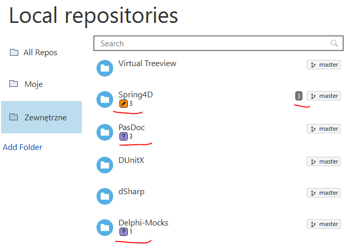Open the Virtual Treeview repository name

tap(147, 64)
